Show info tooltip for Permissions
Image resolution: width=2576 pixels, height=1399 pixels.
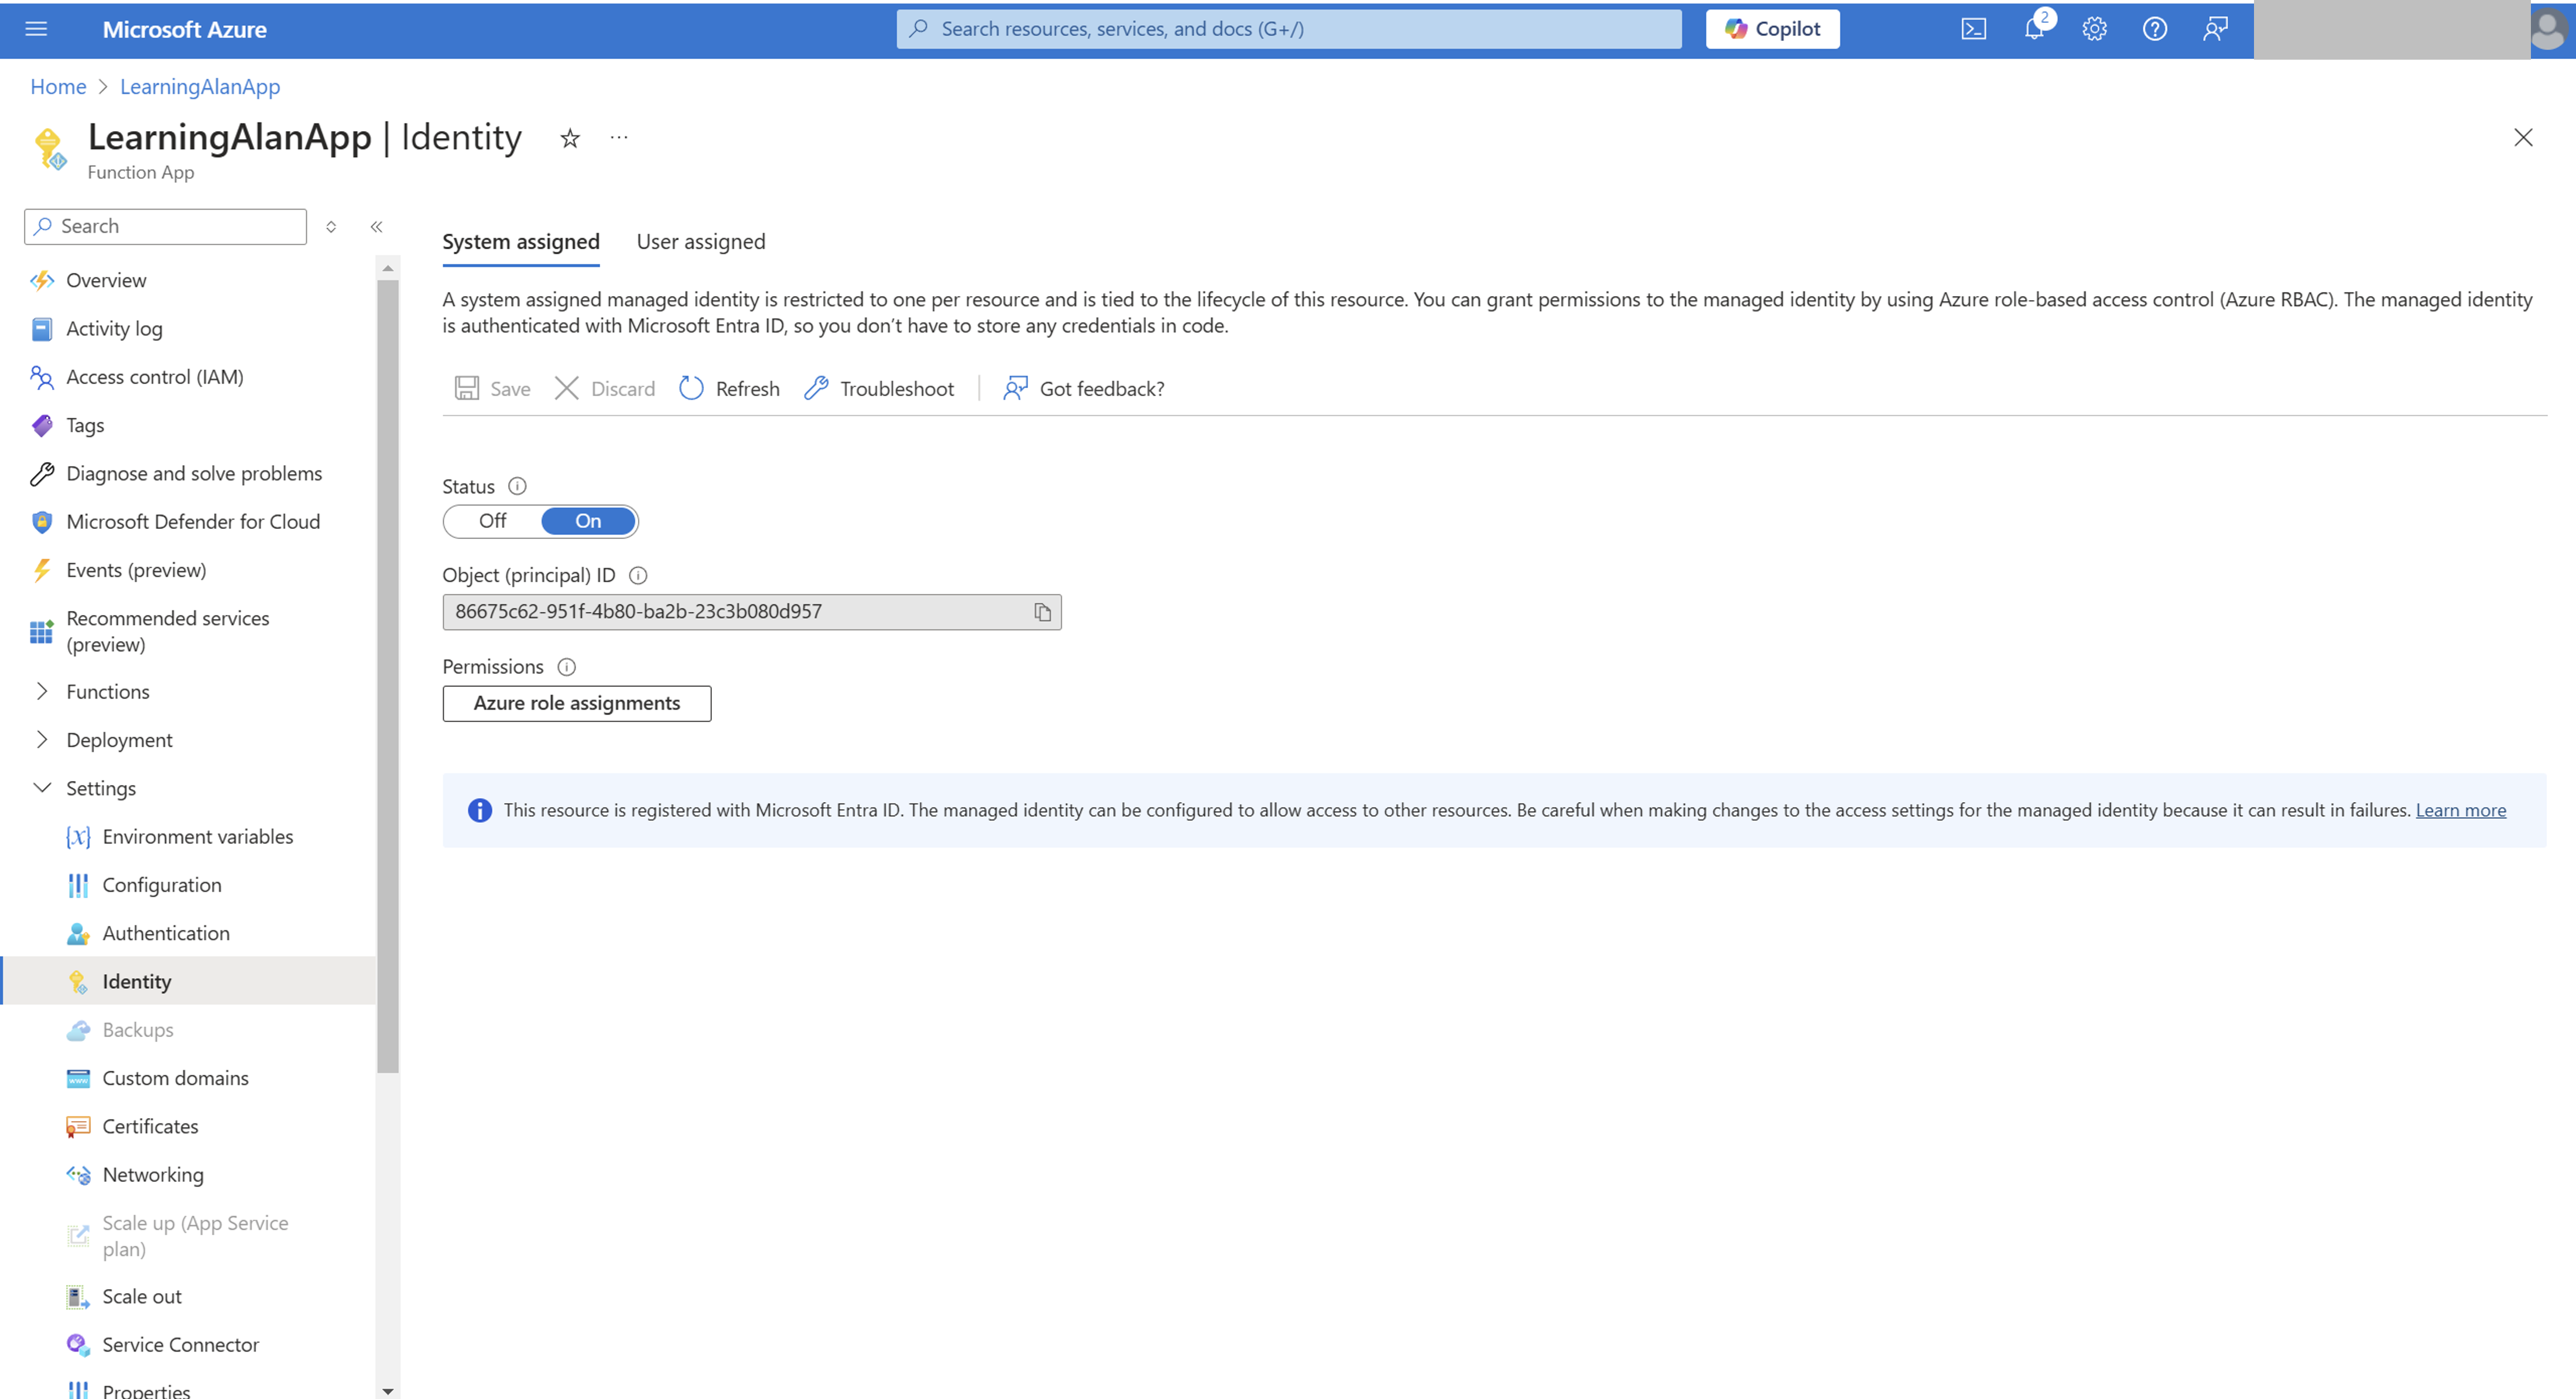coord(566,668)
